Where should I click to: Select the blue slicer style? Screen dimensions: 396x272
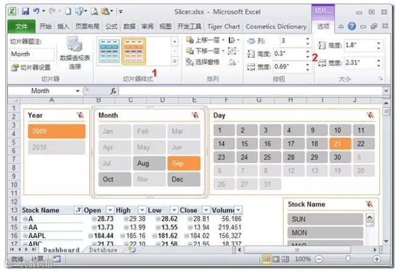(109, 51)
